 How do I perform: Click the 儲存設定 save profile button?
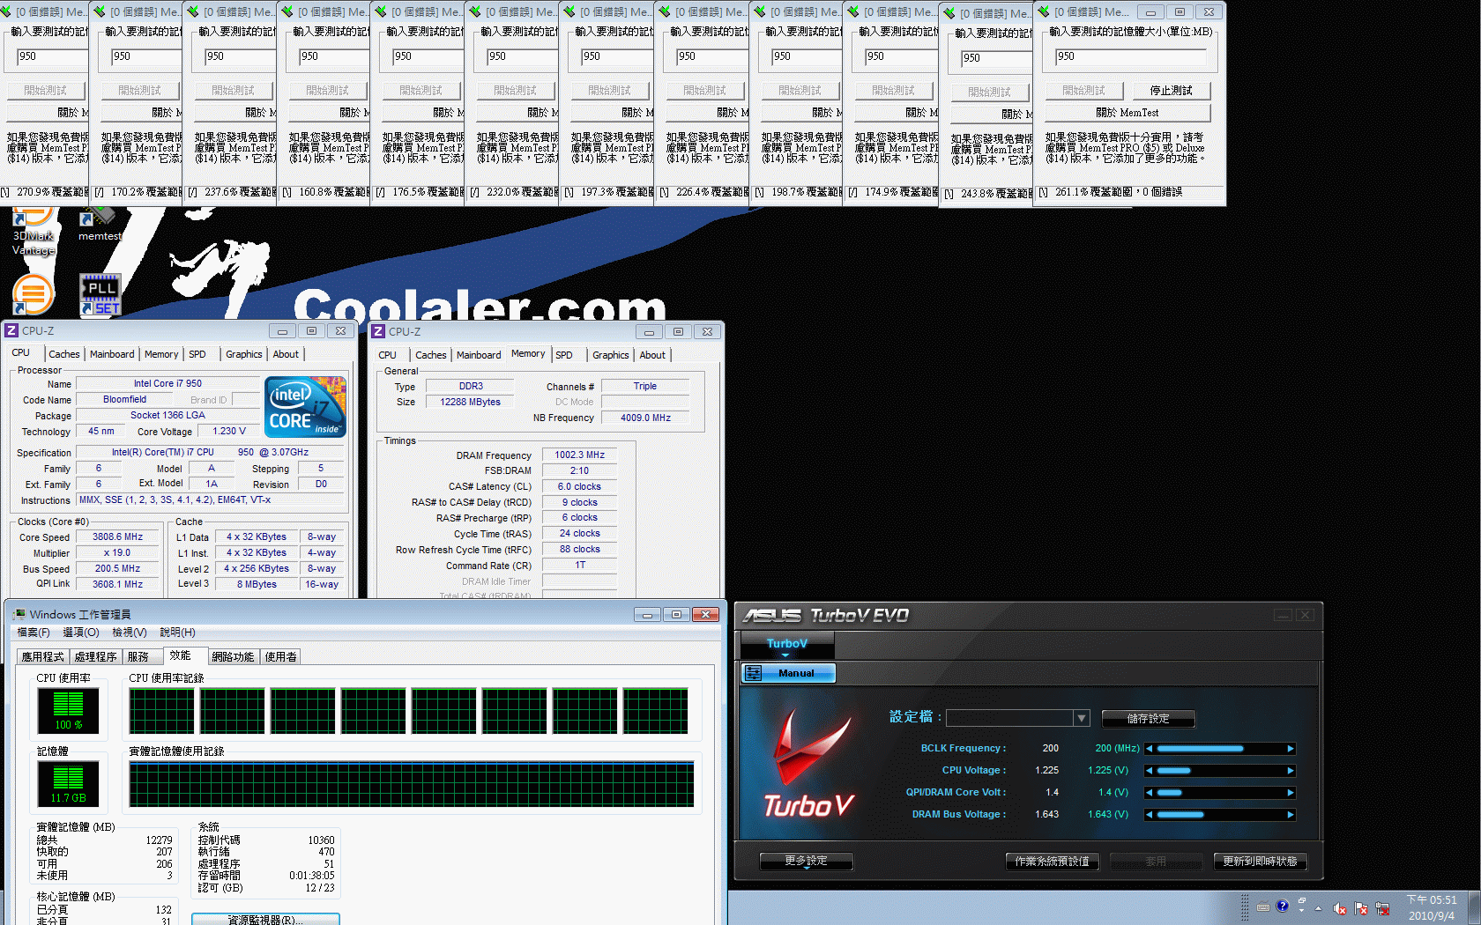point(1148,719)
